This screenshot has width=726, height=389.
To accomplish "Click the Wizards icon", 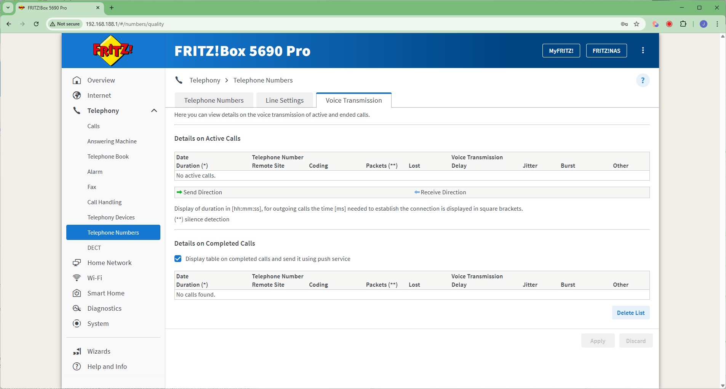I will [77, 351].
